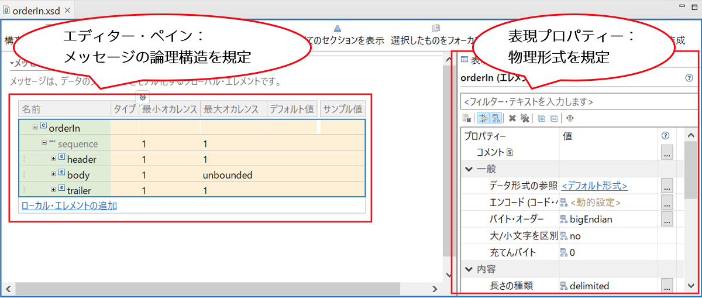
Task: Click the delete-all double X icon
Action: point(525,118)
